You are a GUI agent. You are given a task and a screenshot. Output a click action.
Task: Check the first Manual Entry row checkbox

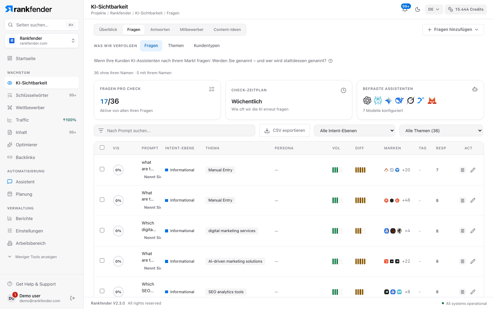(x=102, y=169)
